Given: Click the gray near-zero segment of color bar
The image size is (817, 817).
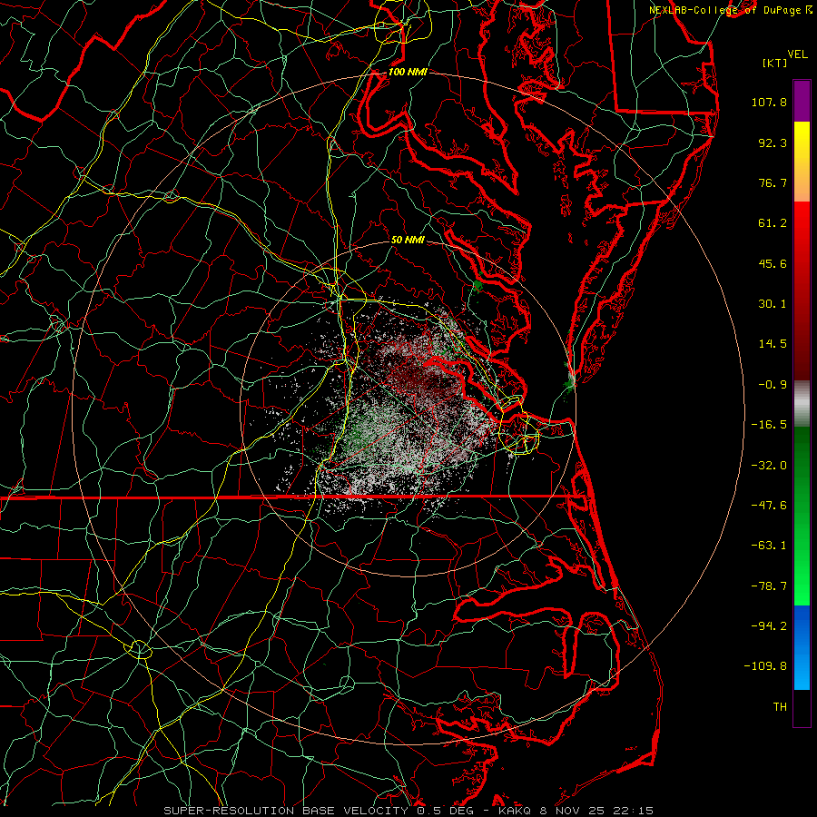Looking at the screenshot, I should click(x=802, y=403).
